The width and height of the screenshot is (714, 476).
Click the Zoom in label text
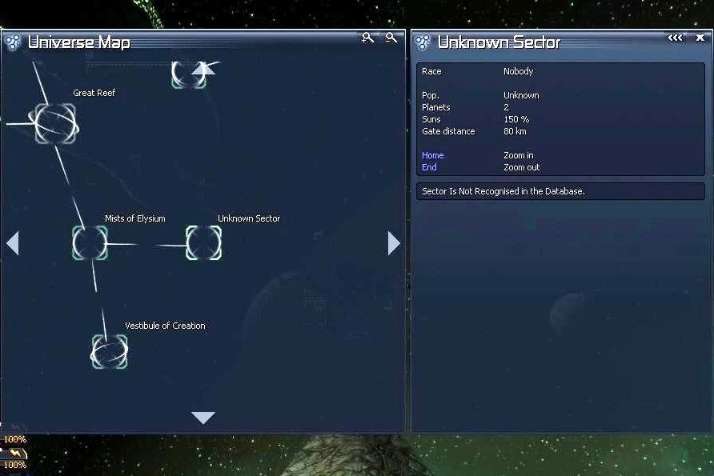point(518,155)
